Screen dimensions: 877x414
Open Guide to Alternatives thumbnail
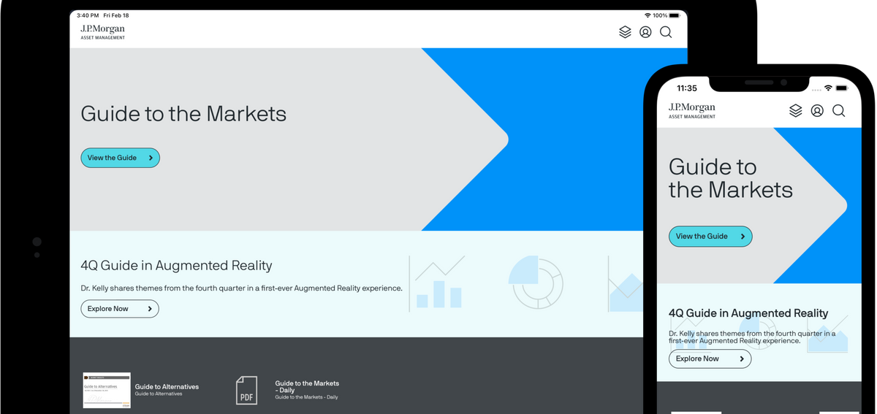[107, 390]
